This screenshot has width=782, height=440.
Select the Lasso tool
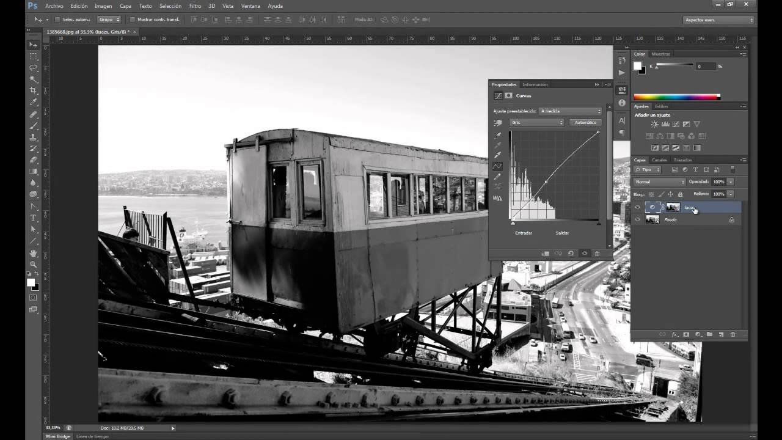tap(33, 68)
